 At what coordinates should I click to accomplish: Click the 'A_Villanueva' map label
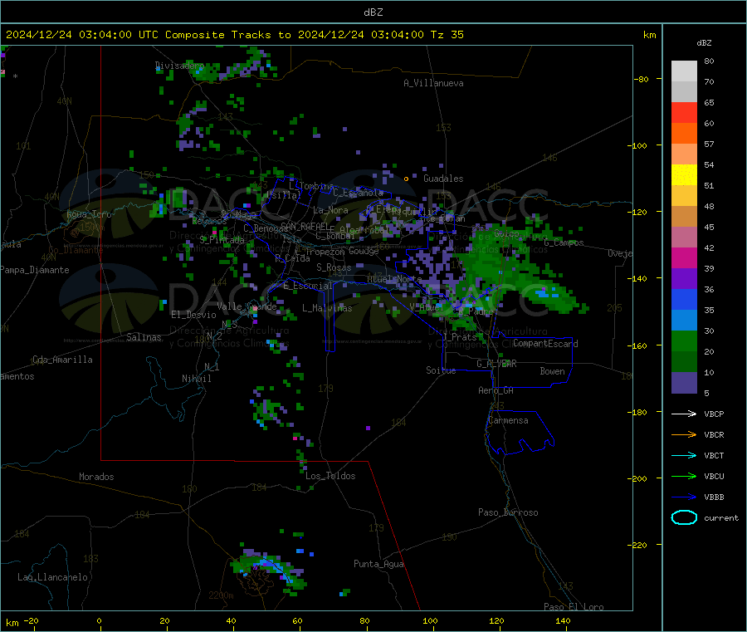point(433,83)
